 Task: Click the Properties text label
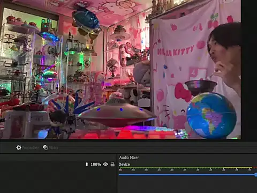(x=30, y=148)
